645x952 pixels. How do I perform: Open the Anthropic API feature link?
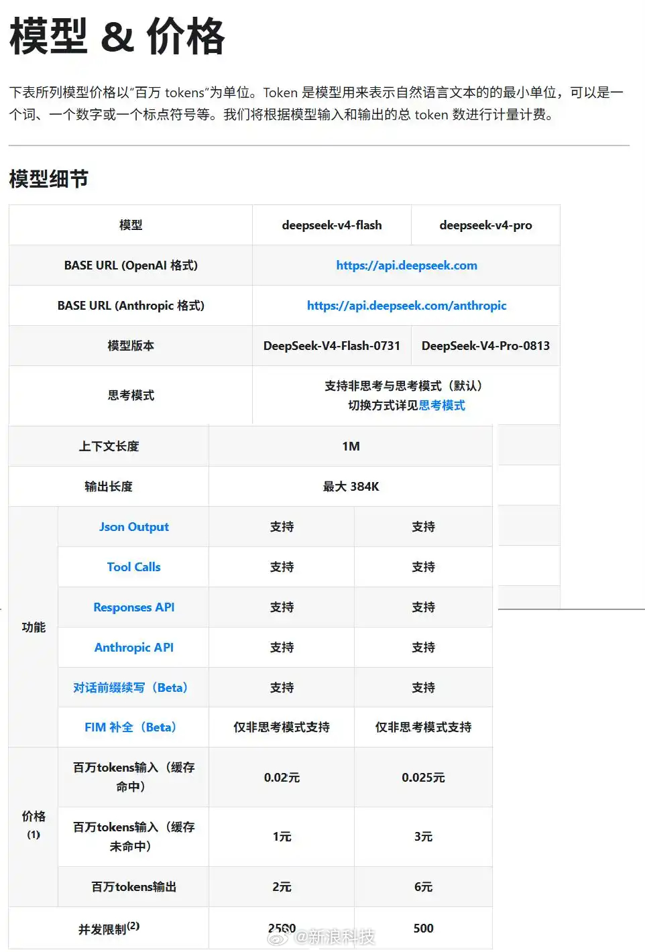[x=134, y=648]
